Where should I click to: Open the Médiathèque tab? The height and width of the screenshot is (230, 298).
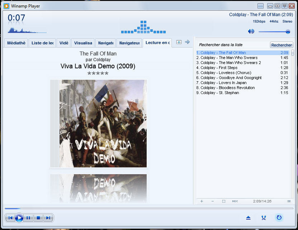tap(16, 43)
